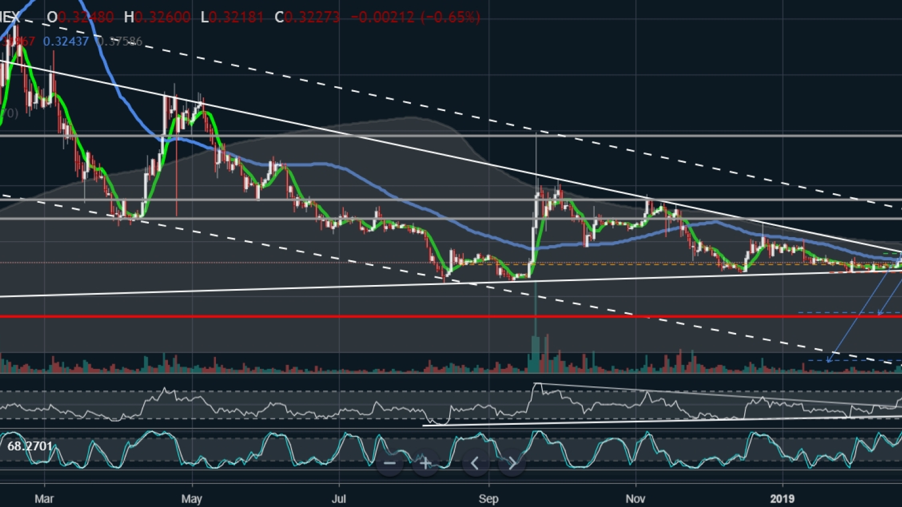Click the May label on time axis

click(x=192, y=499)
